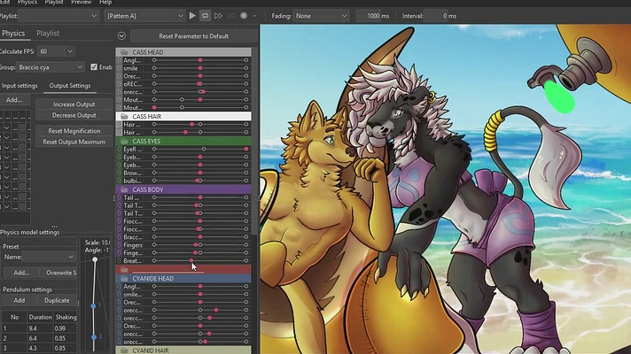Click pendulum node 1 in the preview
Screen dimensions: 631x354
point(93,306)
